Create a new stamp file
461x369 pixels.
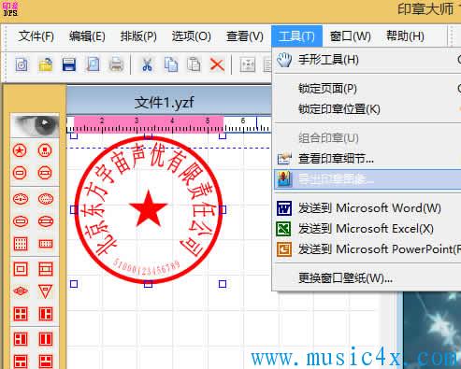point(22,64)
